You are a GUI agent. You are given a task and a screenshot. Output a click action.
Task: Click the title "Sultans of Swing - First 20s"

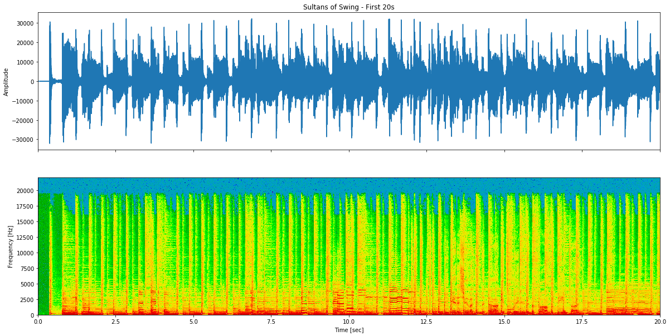coord(349,7)
